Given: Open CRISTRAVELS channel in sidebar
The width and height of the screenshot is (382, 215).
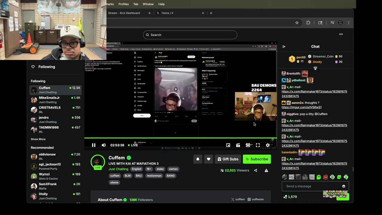Looking at the screenshot, I should click(56, 110).
